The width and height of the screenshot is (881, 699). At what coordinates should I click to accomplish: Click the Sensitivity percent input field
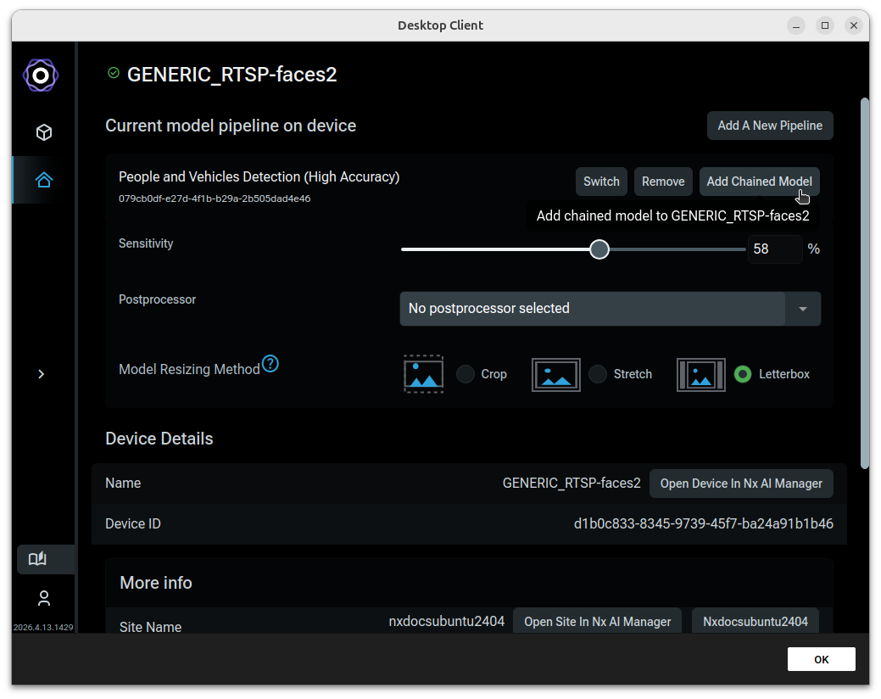pos(774,249)
